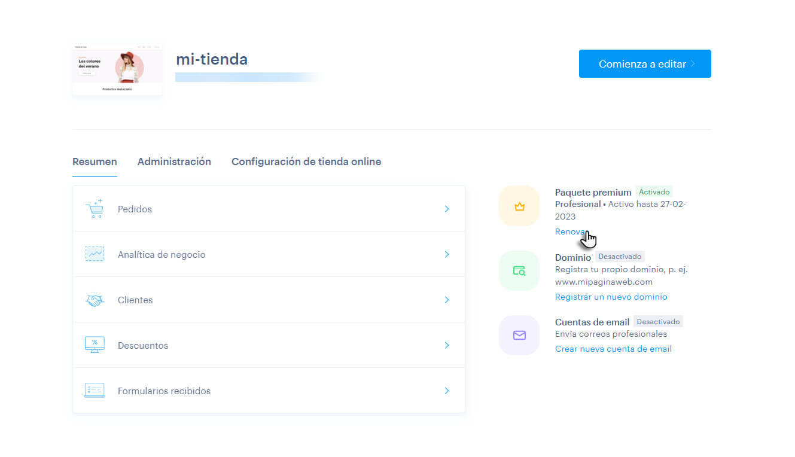
Task: Expand Pedidos with its right chevron
Action: coord(447,209)
